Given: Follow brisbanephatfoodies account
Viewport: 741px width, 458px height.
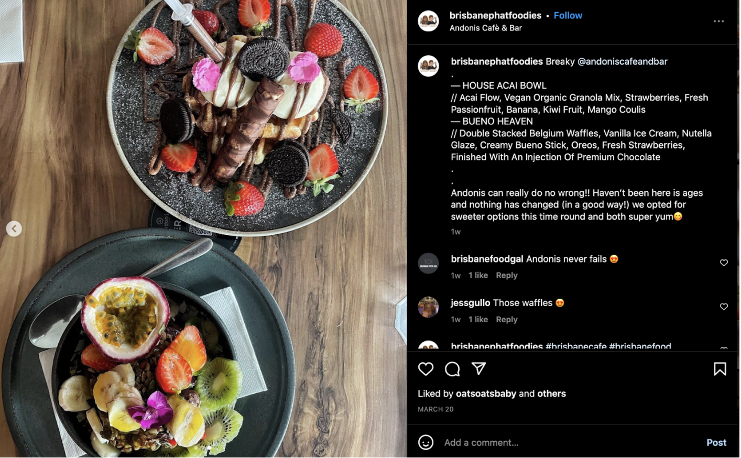Looking at the screenshot, I should 568,16.
